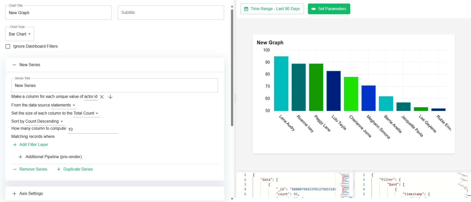Image resolution: width=471 pixels, height=202 pixels.
Task: Click the Lena Audry bar in chart
Action: click(281, 84)
